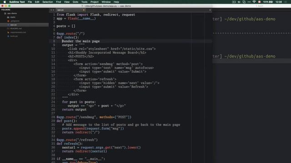Viewport: 291px width, 163px height.
Task: Click the form action='refresh' line
Action: pos(95,79)
